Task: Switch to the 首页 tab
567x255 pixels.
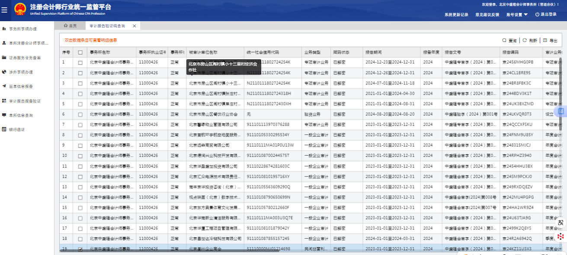Action: [x=70, y=26]
